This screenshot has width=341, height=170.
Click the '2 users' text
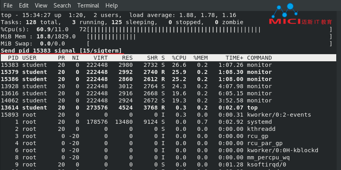pyautogui.click(x=107, y=15)
